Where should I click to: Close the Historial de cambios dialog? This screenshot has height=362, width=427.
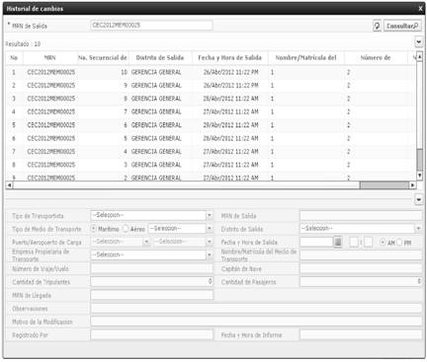click(x=420, y=9)
